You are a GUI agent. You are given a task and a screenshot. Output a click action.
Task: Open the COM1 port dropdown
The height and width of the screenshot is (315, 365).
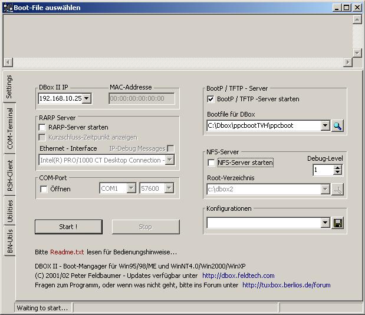131,188
